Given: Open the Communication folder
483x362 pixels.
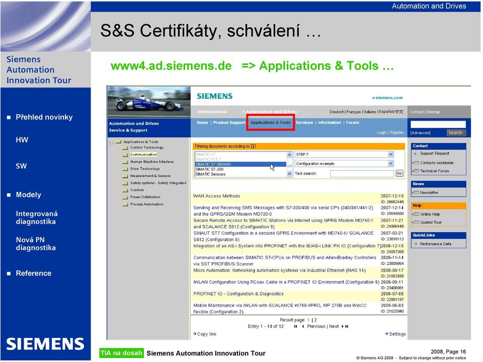Looking at the screenshot, I should pos(143,154).
